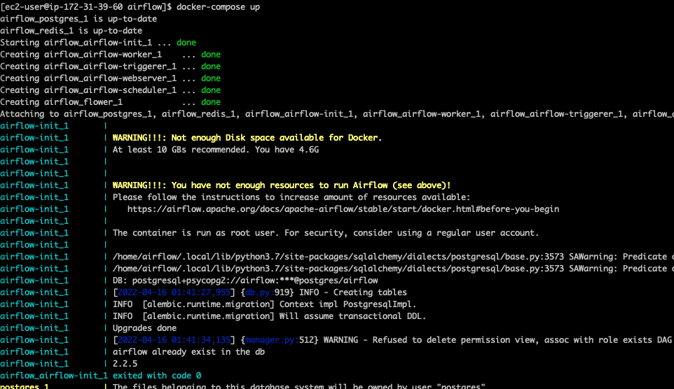
Task: Click the version number '2.2.5'
Action: [125, 364]
